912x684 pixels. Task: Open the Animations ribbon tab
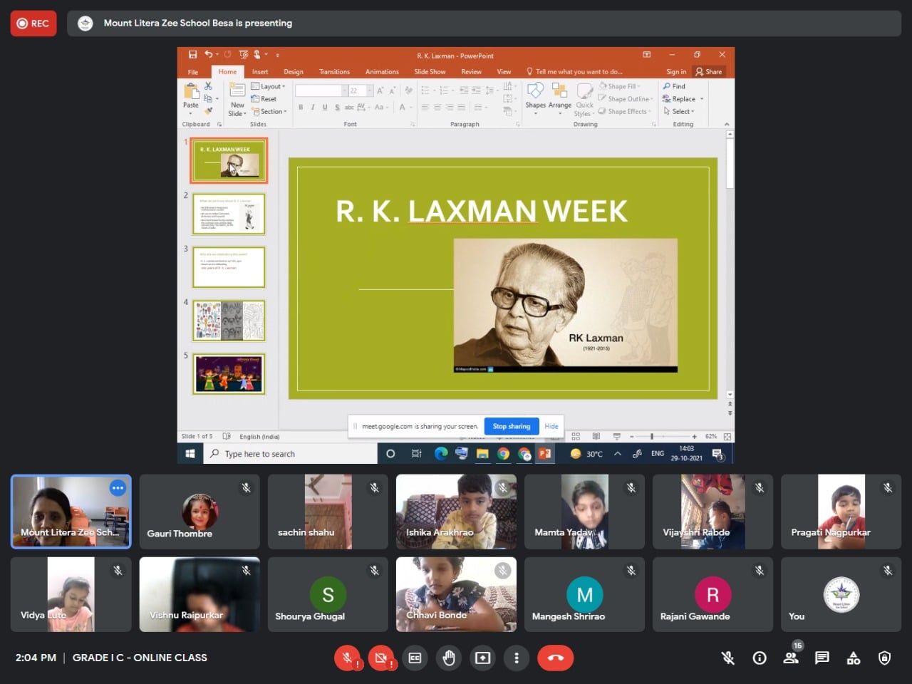pyautogui.click(x=382, y=72)
